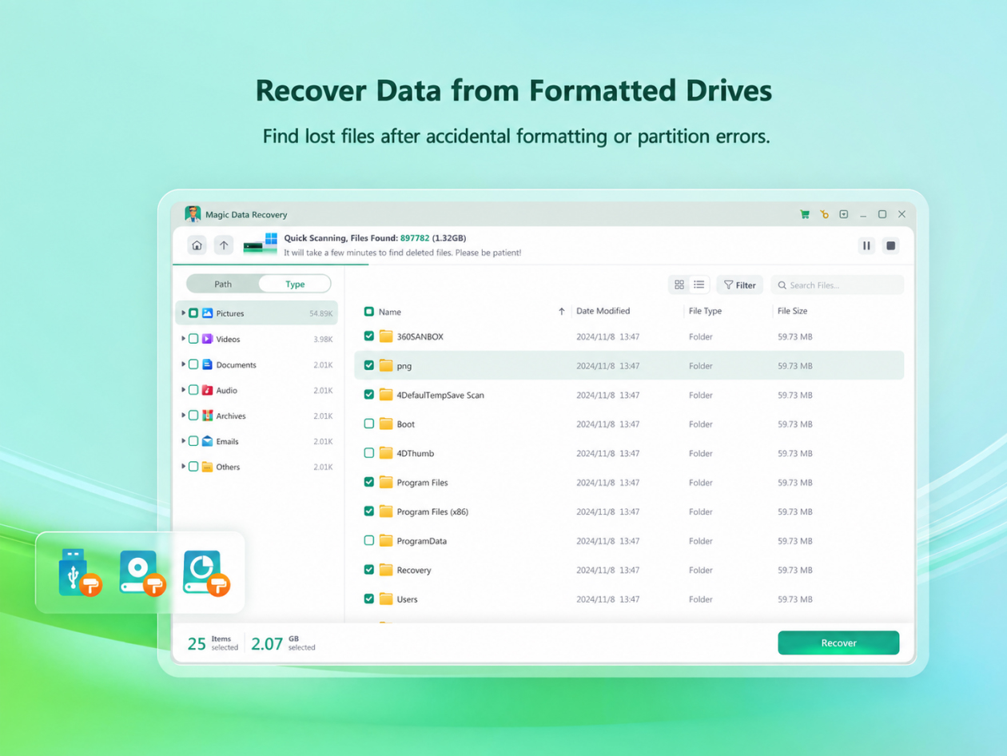Click the Emails category icon
1007x756 pixels.
tap(207, 441)
